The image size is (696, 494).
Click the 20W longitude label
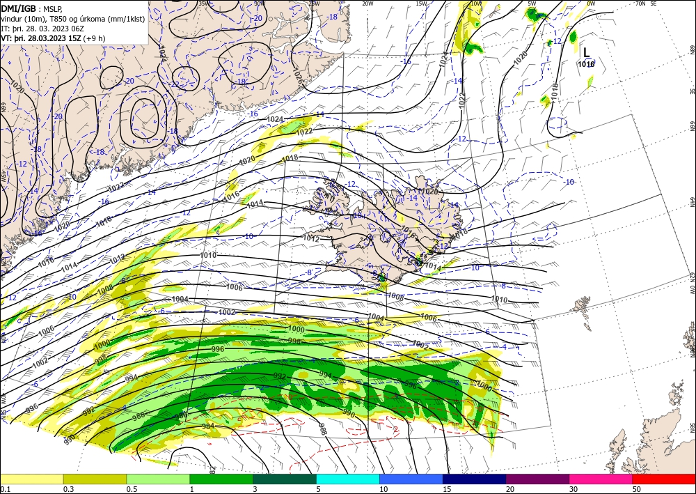pyautogui.click(x=367, y=3)
